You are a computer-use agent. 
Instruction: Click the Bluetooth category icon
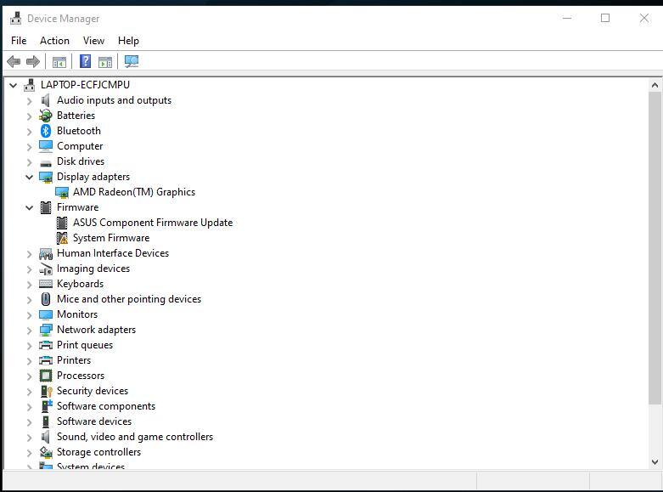coord(46,131)
